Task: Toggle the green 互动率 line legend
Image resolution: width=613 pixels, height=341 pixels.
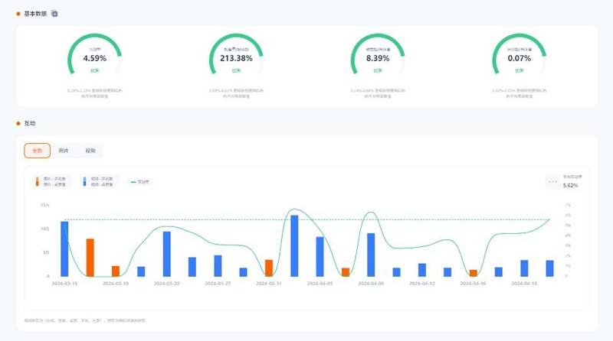Action: pos(139,182)
